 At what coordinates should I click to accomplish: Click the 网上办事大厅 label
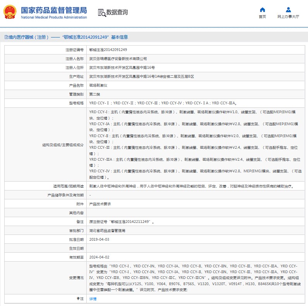pyautogui.click(x=288, y=17)
